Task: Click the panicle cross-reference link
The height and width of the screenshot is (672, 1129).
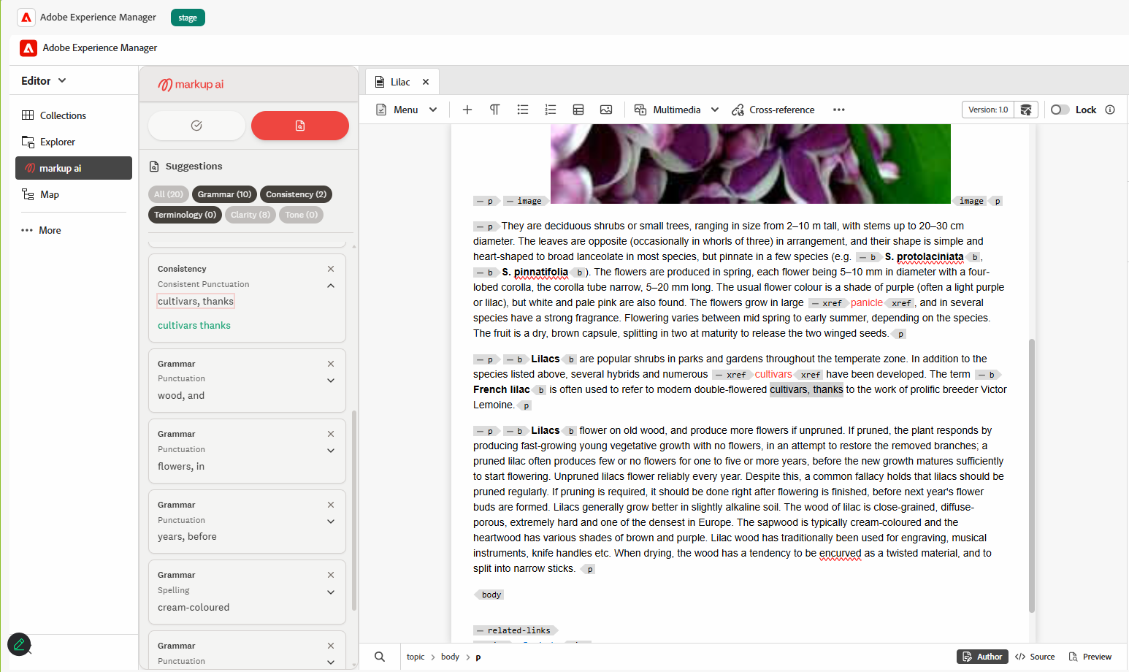Action: pos(867,302)
